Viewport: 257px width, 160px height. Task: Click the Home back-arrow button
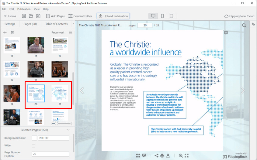pos(10,16)
